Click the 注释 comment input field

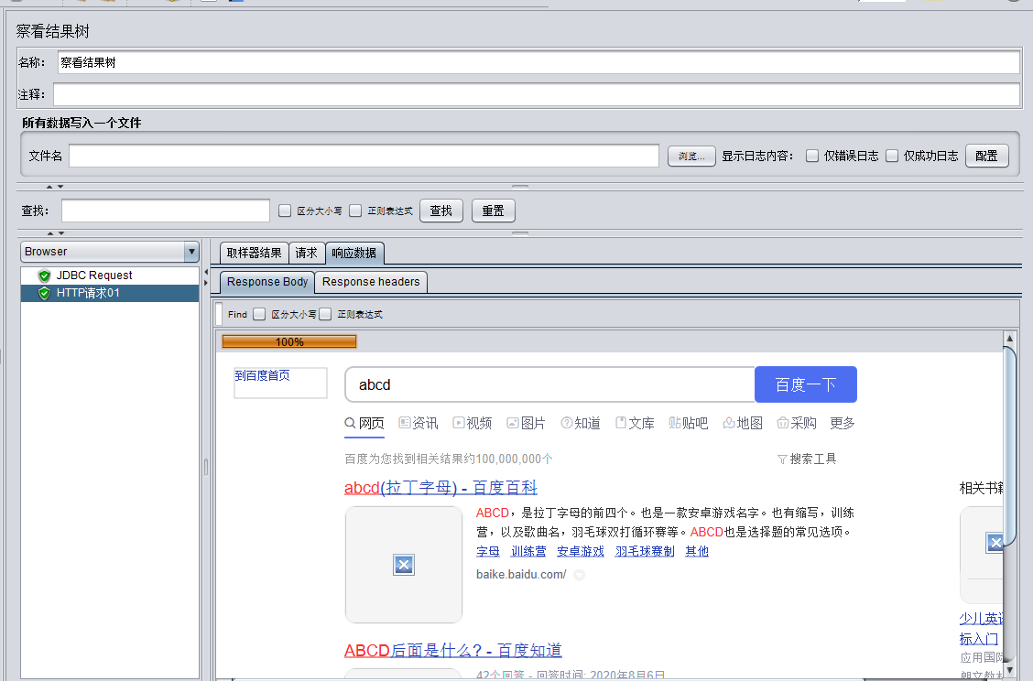(x=537, y=94)
